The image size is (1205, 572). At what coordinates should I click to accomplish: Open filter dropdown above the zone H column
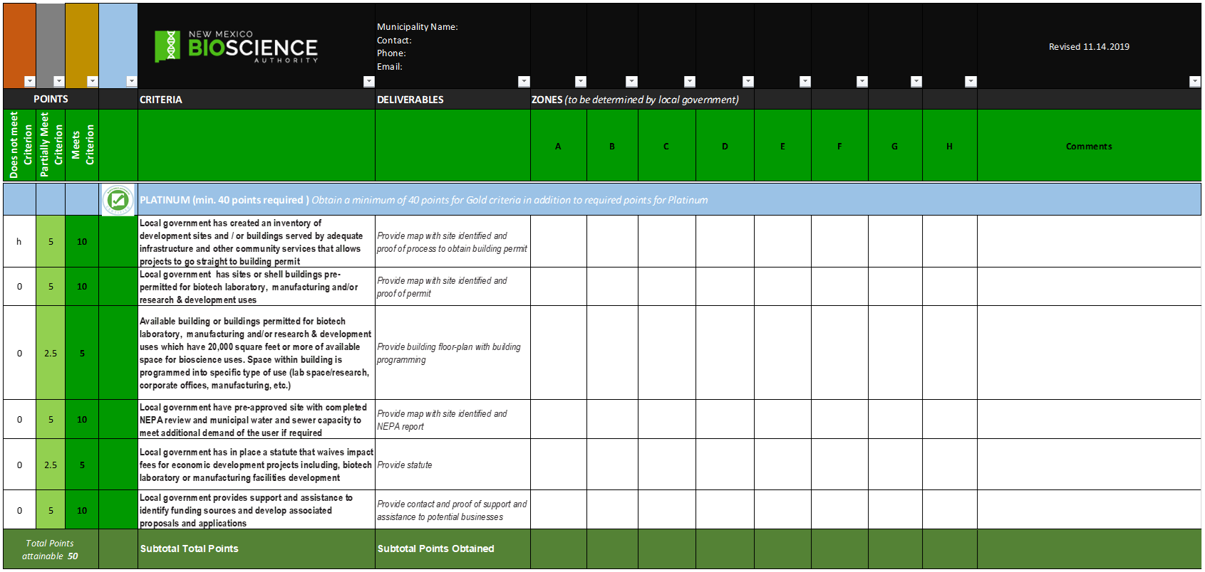(970, 81)
